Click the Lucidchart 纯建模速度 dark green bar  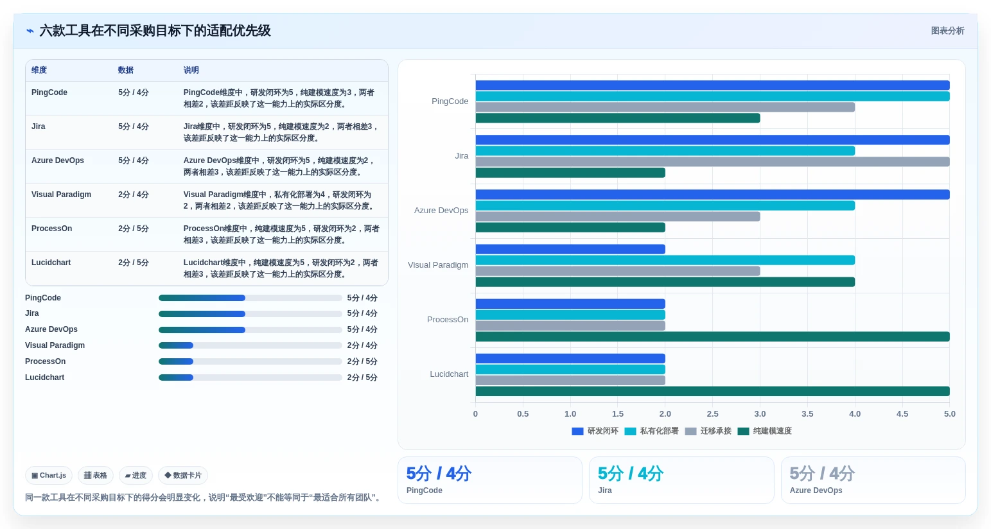(x=712, y=392)
